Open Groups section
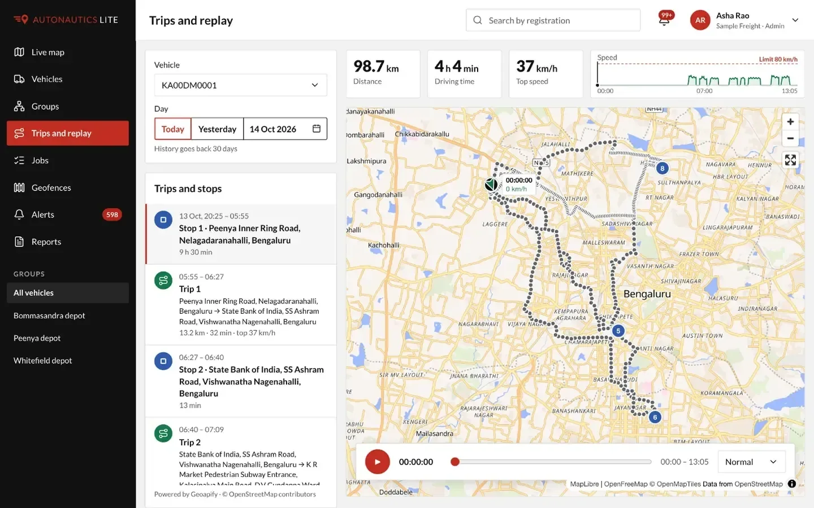 click(67, 106)
